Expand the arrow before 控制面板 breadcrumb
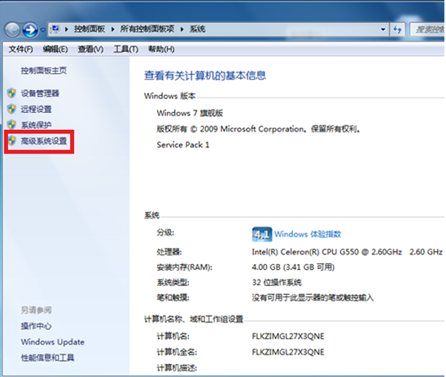Screen dimensions: 446x377 (66, 29)
